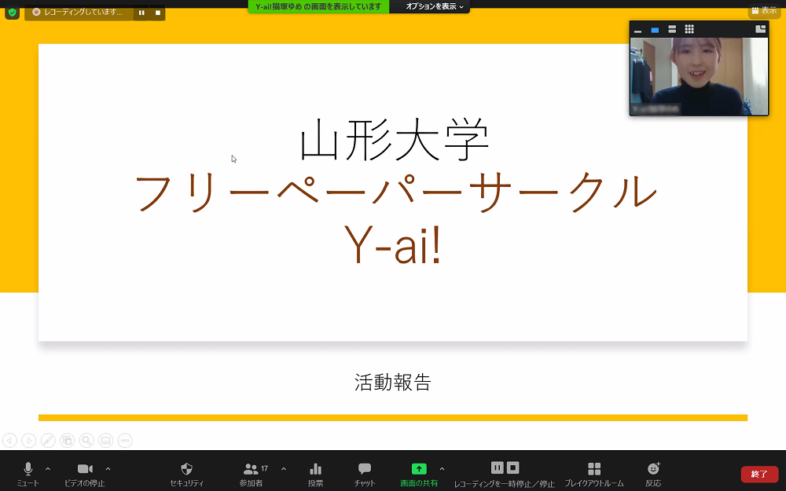Click the slide heading 山形大学

point(394,140)
